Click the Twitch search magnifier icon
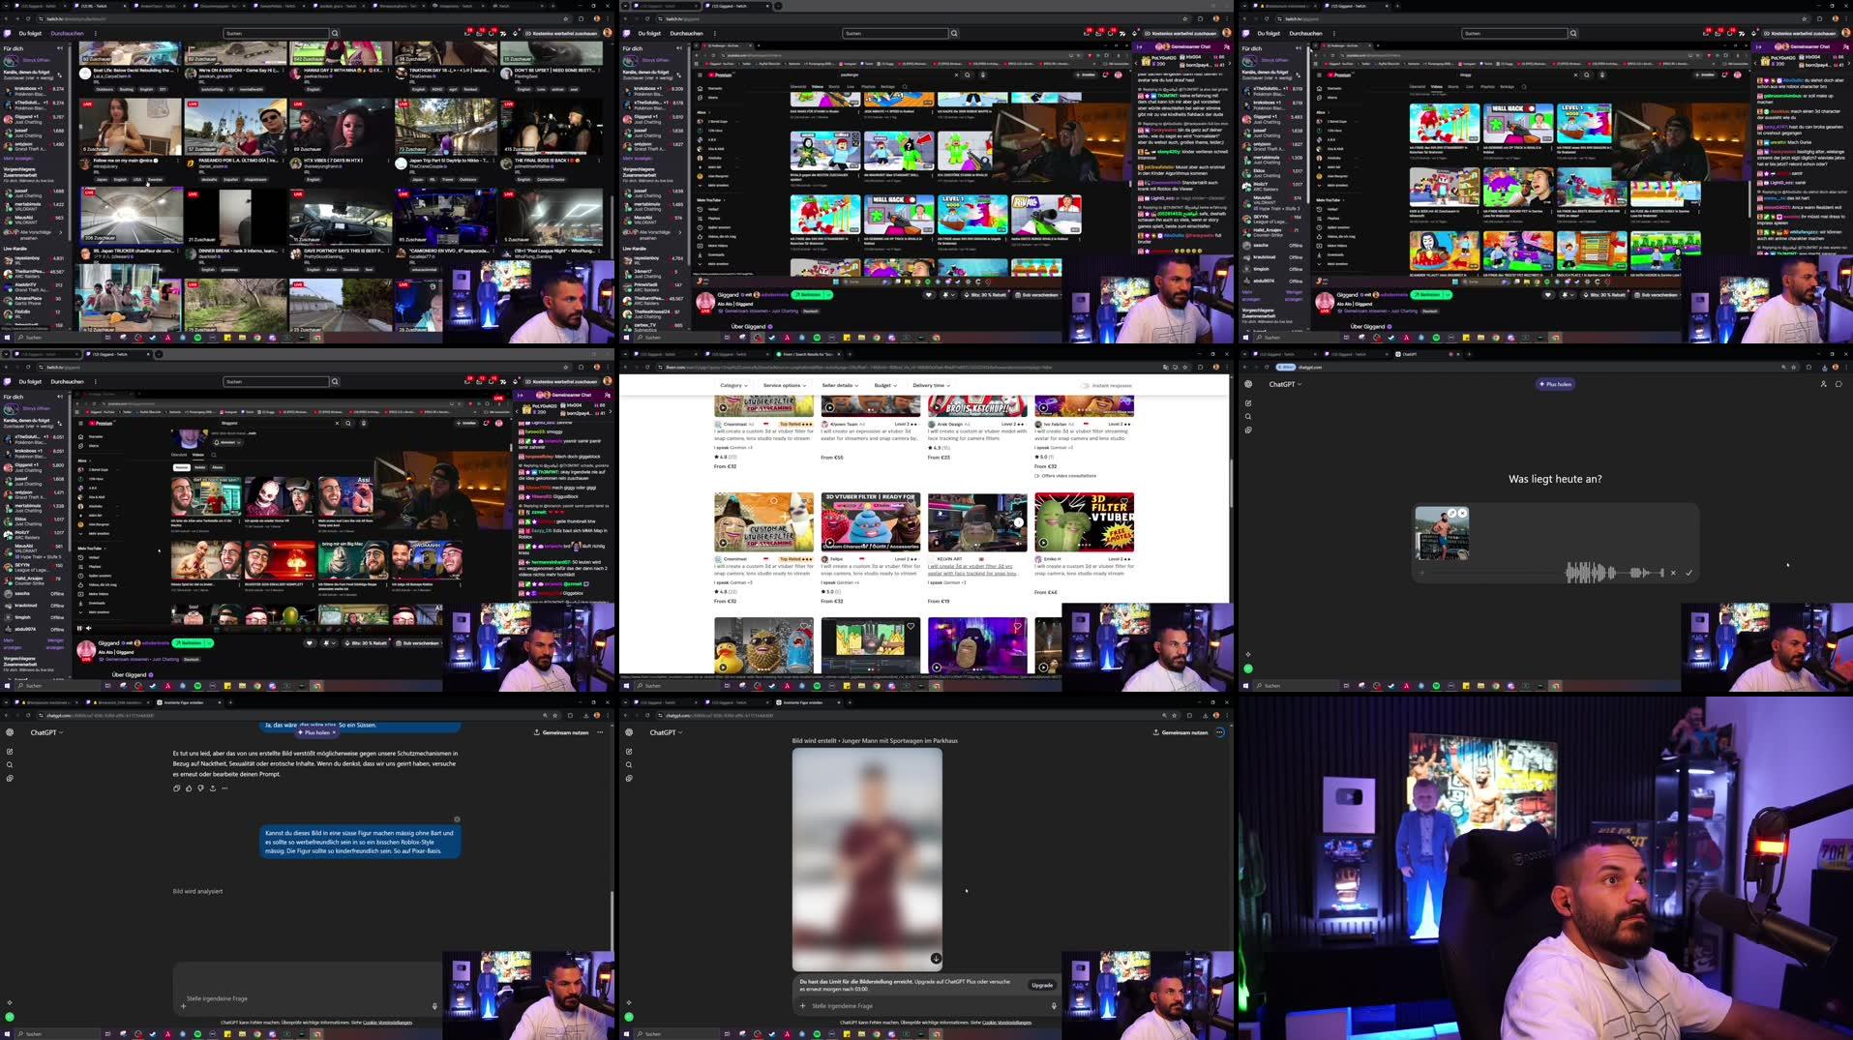1853x1040 pixels. [x=335, y=32]
